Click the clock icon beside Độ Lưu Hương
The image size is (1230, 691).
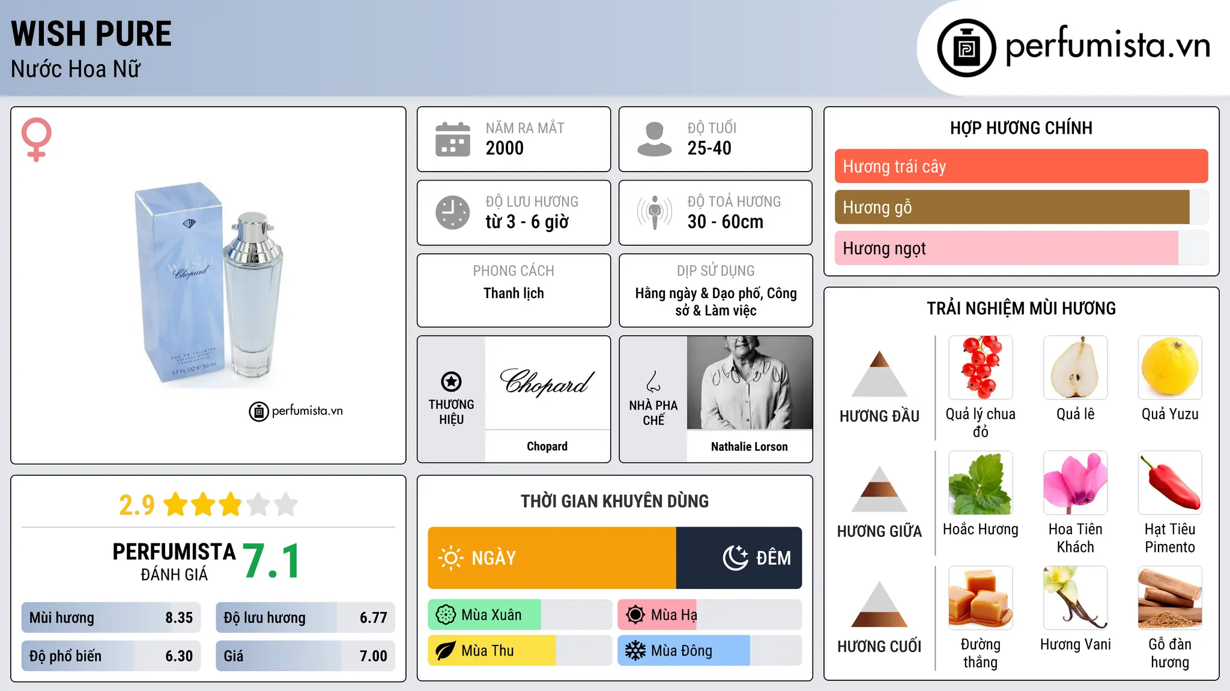452,212
